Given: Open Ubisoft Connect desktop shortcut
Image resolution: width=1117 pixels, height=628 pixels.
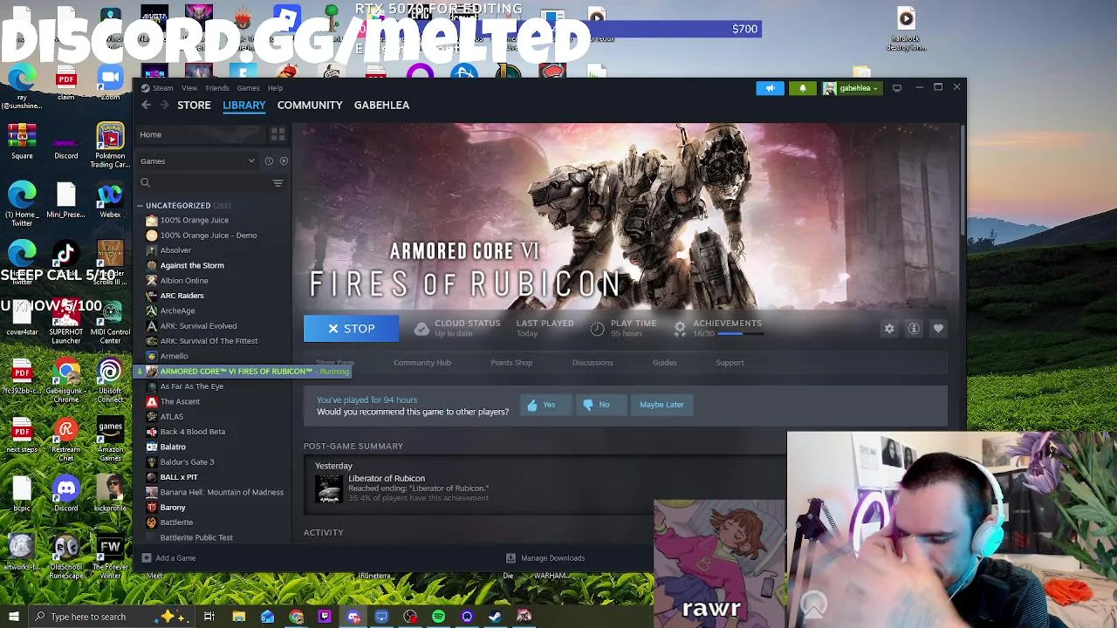Looking at the screenshot, I should click(x=110, y=381).
